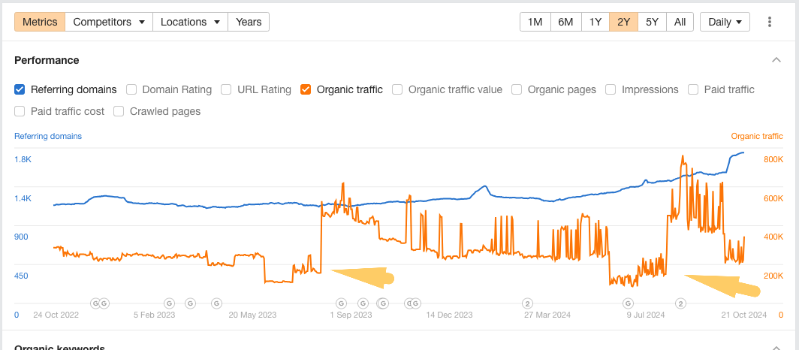Tick the Paid traffic cost checkbox

20,111
